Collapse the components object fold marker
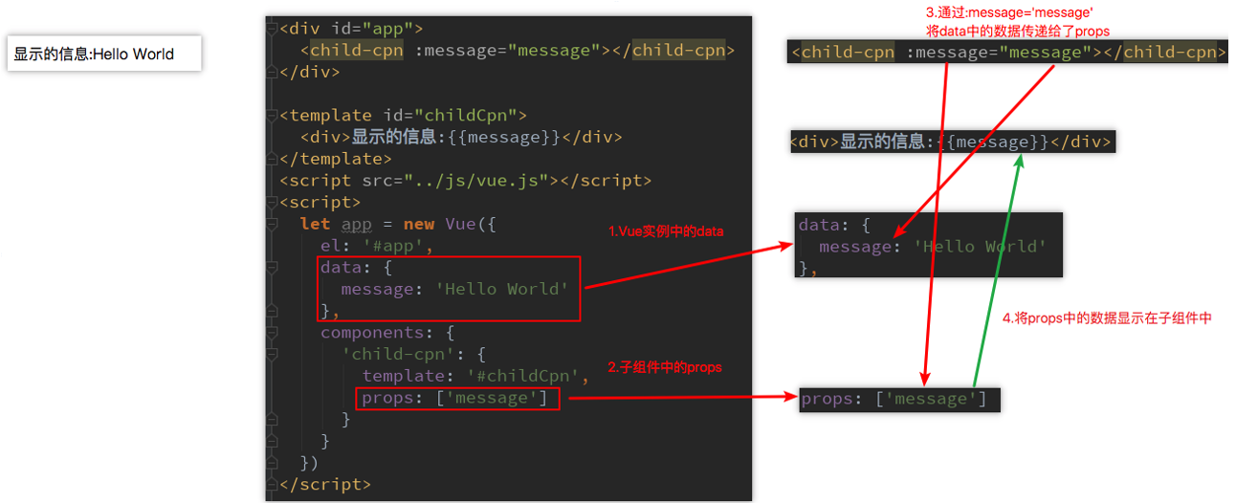Image resolution: width=1236 pixels, height=503 pixels. click(274, 333)
